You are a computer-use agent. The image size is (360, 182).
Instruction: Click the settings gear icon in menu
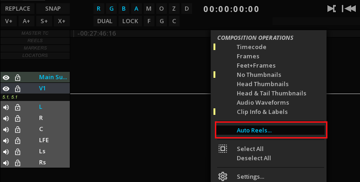pos(223,176)
